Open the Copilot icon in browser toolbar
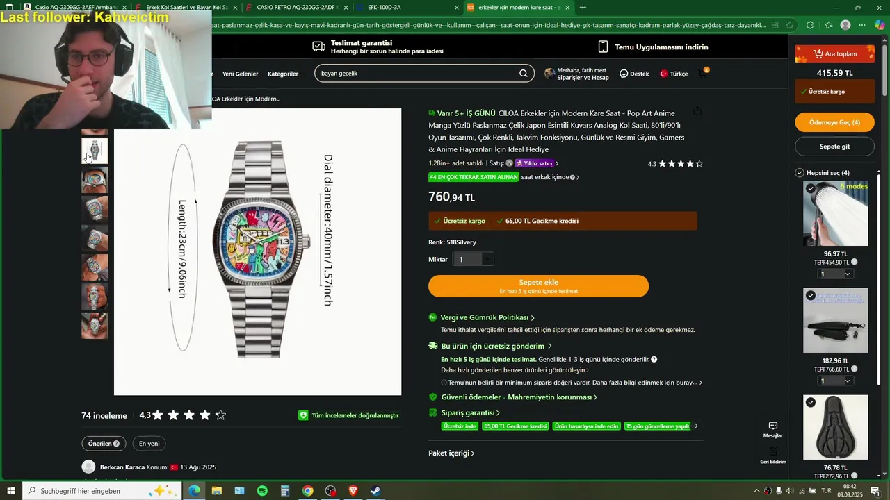The image size is (890, 500). [880, 25]
